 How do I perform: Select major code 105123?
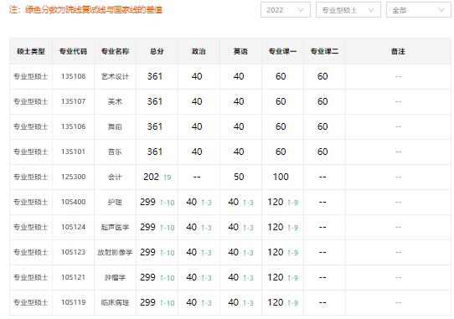(x=73, y=252)
